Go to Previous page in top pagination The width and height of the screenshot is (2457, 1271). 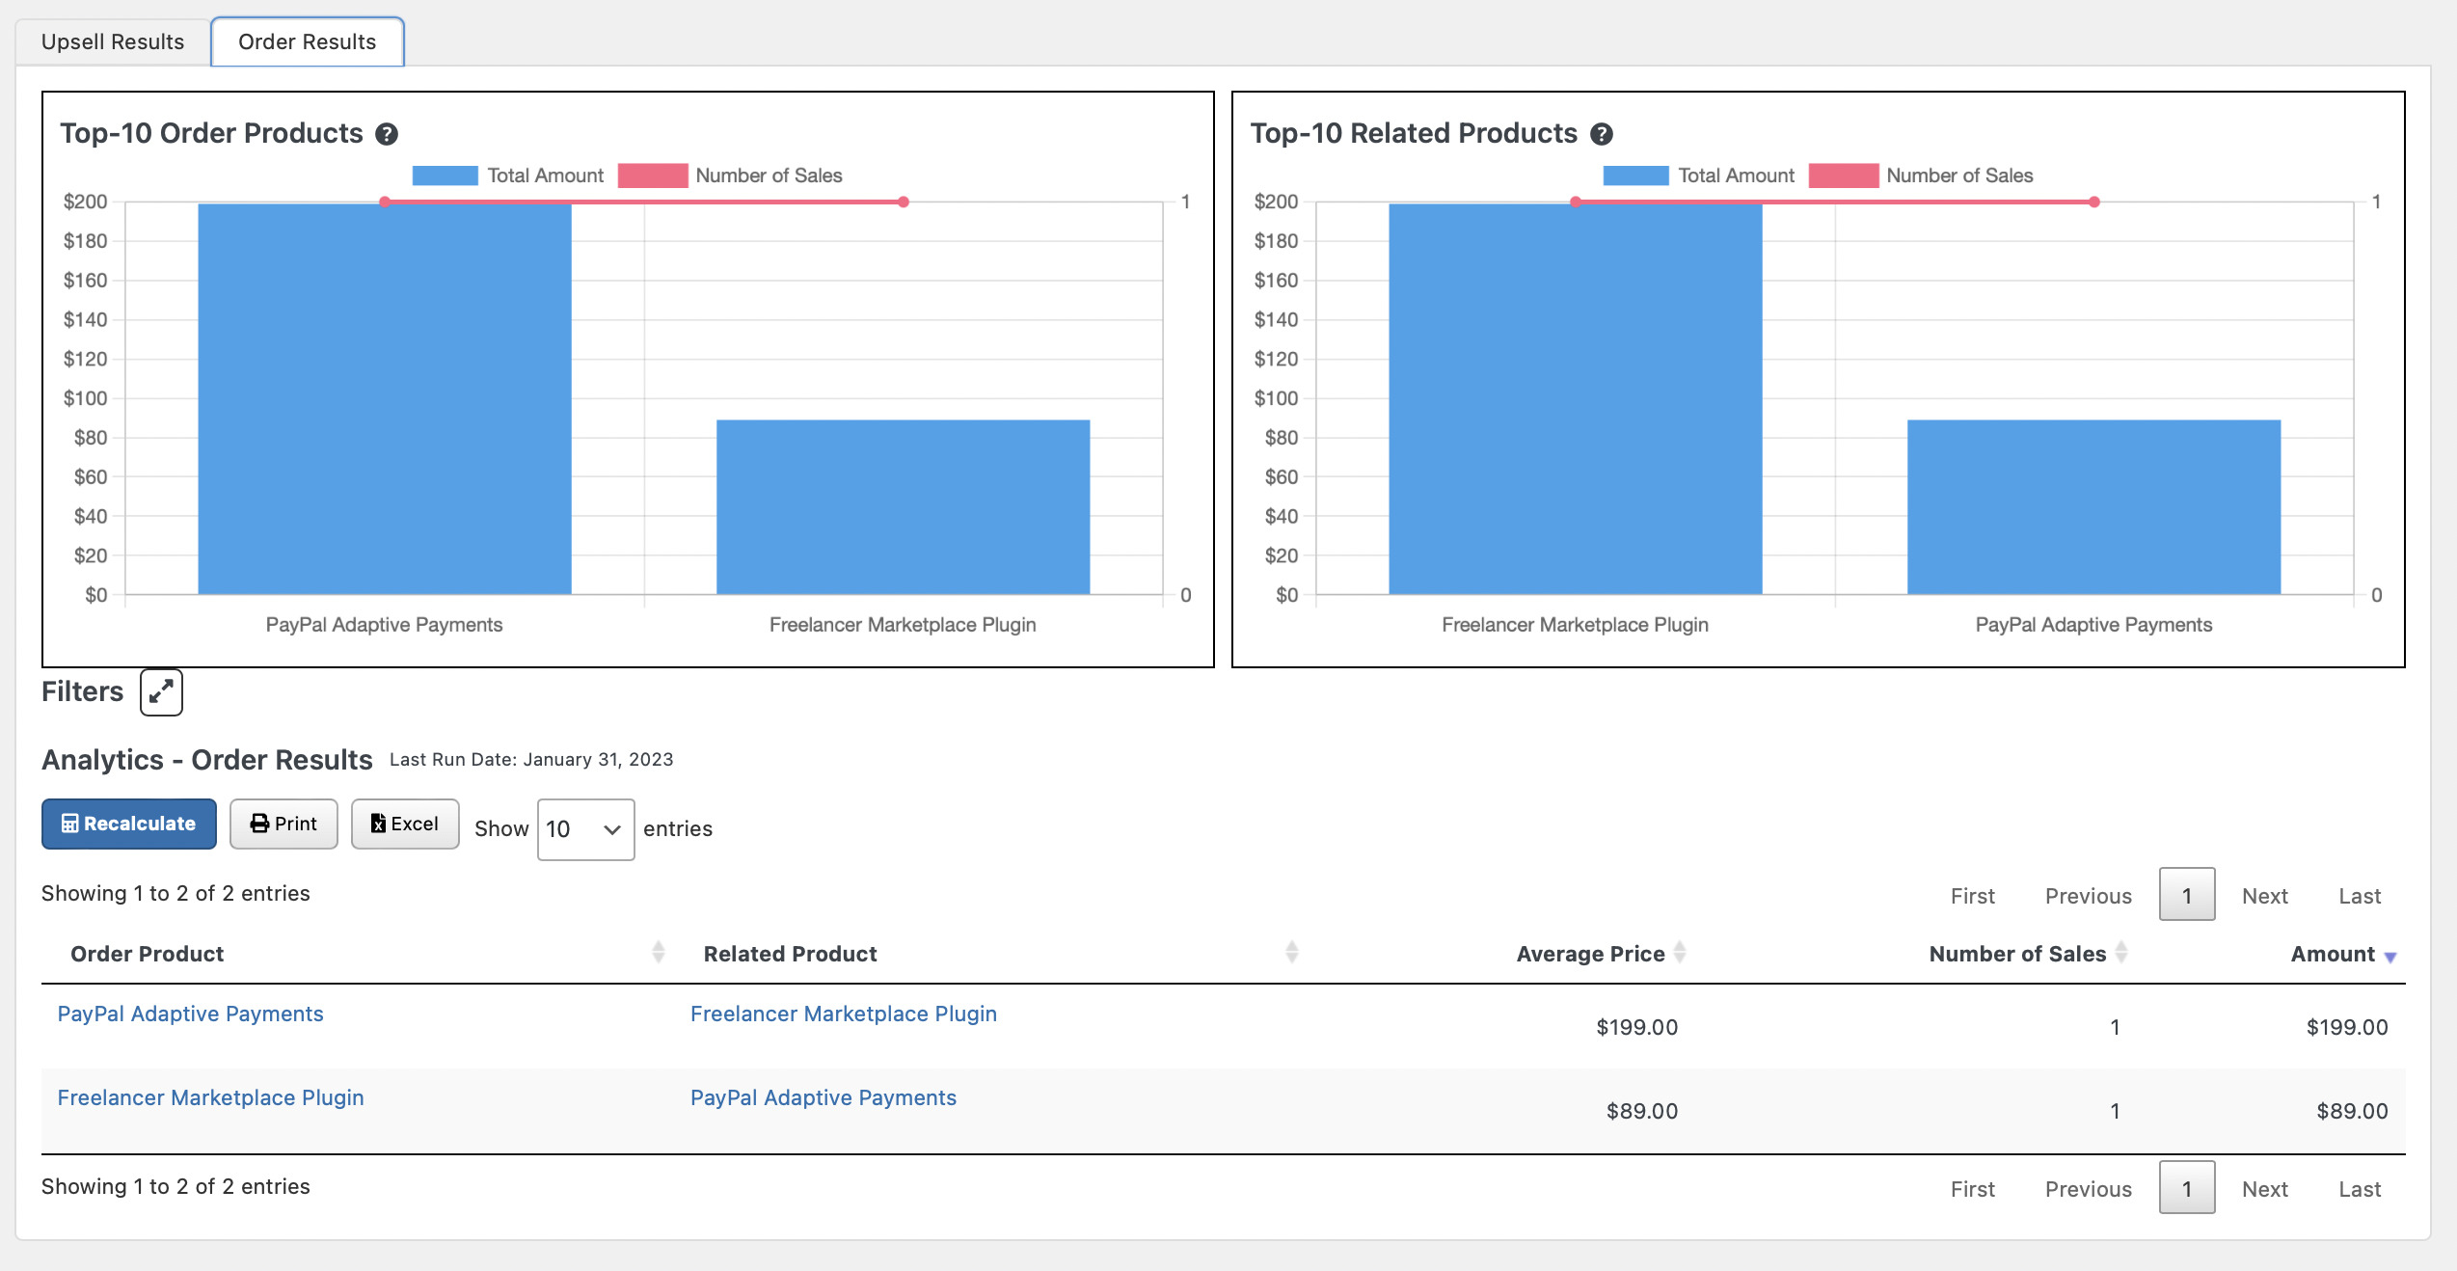coord(2089,896)
